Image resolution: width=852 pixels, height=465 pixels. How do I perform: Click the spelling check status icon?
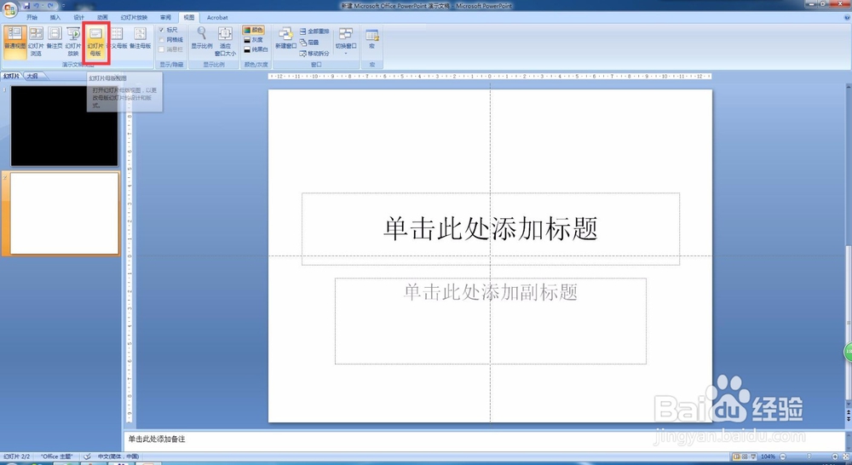pyautogui.click(x=87, y=456)
